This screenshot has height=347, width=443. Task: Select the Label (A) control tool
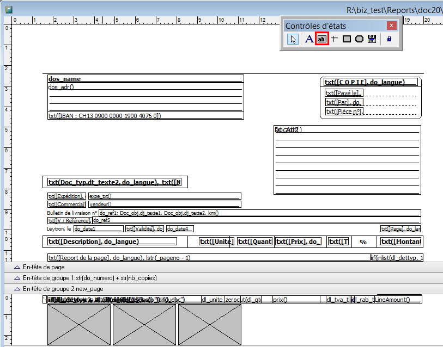pyautogui.click(x=310, y=39)
